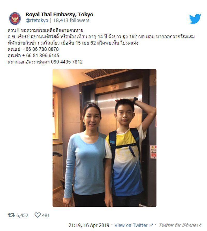Image resolution: width=207 pixels, height=231 pixels.
Task: Click external link icon after Twitter for iPhone
Action: coord(199,225)
